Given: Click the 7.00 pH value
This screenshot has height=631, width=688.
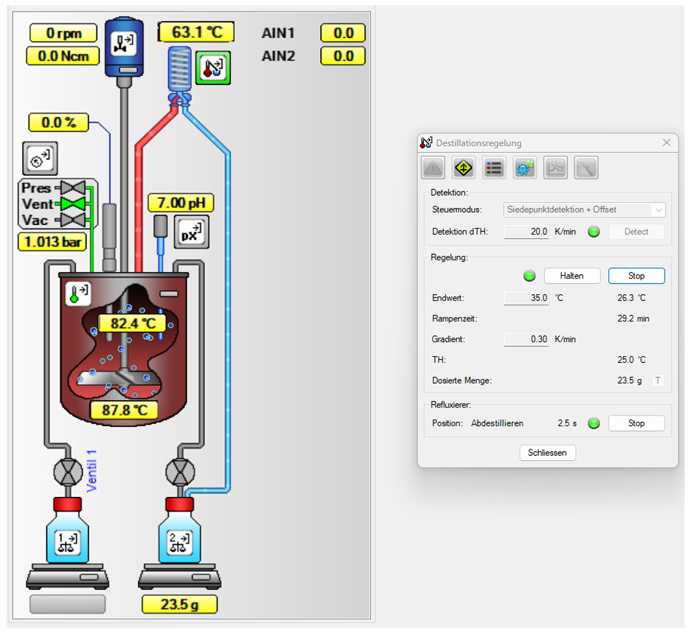Looking at the screenshot, I should [181, 203].
